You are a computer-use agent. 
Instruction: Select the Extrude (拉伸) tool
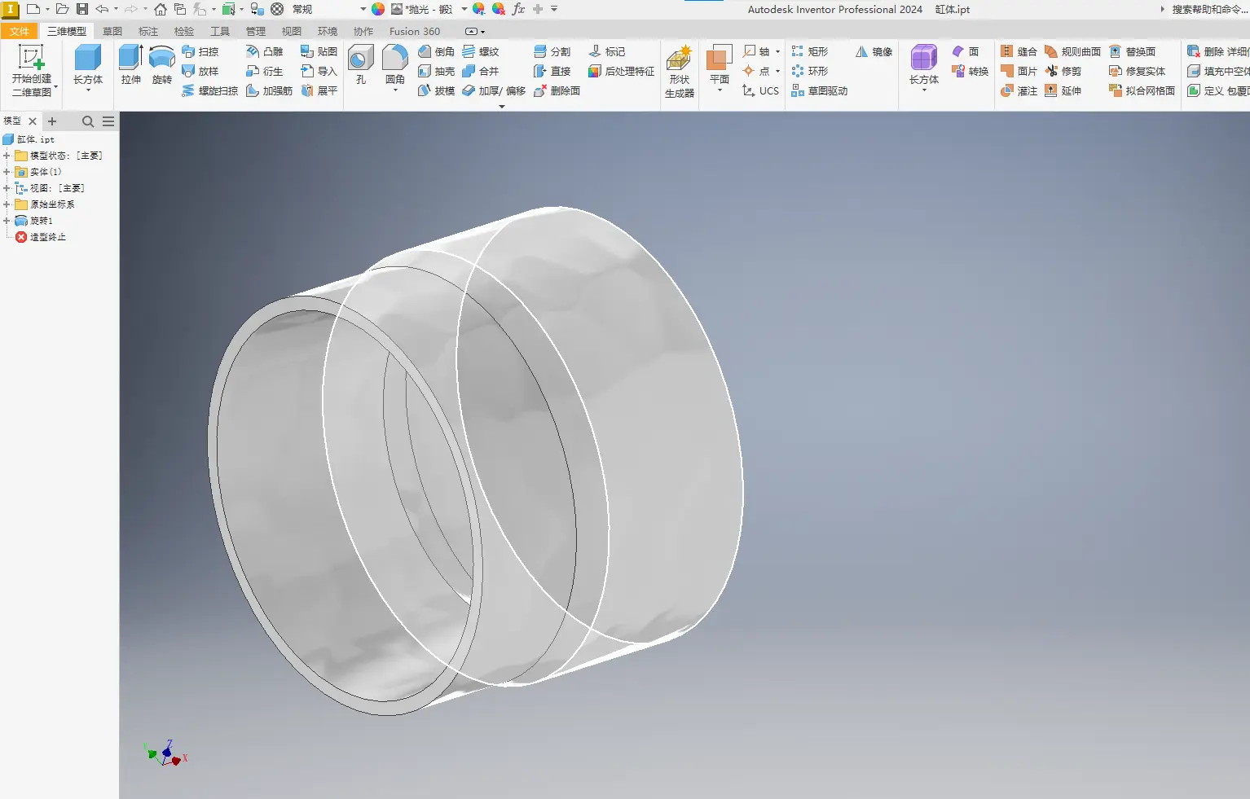[130, 65]
